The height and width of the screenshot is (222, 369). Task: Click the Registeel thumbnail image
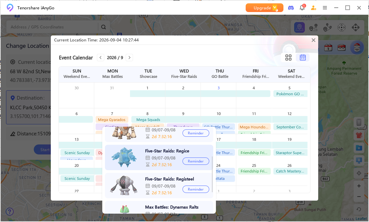click(124, 185)
